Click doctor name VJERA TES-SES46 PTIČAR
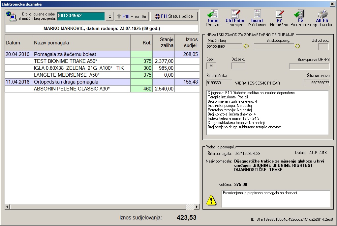The height and width of the screenshot is (226, 337). 258,83
